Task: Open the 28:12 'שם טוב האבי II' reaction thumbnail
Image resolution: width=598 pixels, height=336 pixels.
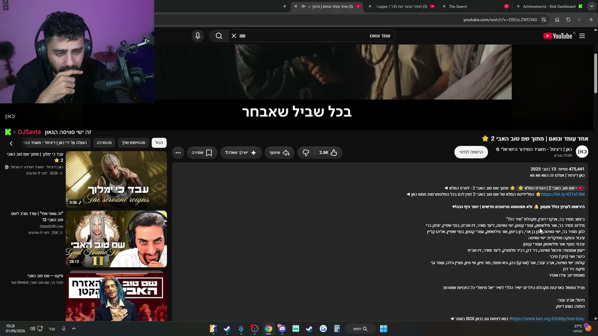Action: (116, 239)
